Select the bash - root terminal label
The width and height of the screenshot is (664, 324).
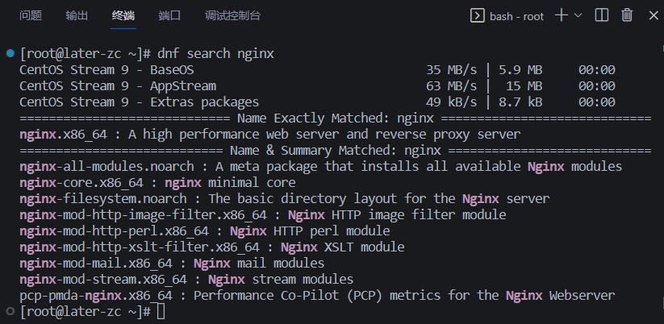(x=516, y=16)
